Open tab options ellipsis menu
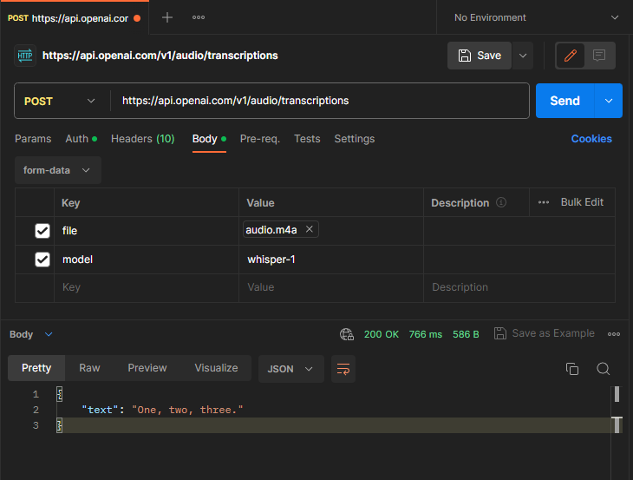Image resolution: width=633 pixels, height=480 pixels. coord(199,17)
